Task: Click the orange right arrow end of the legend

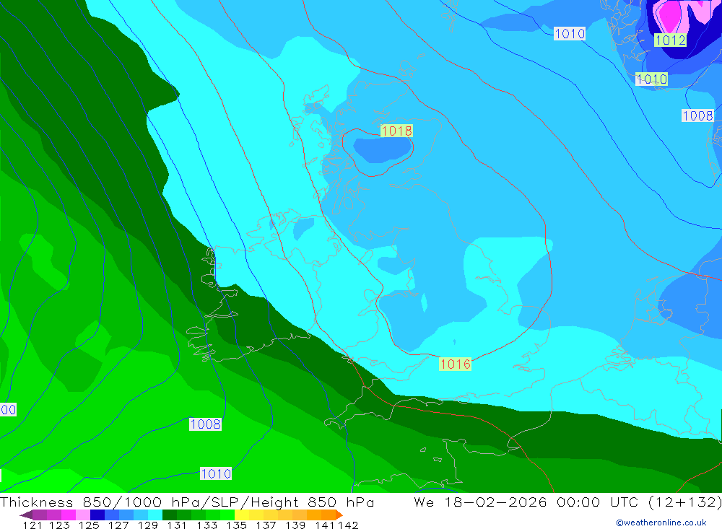Action: point(339,515)
